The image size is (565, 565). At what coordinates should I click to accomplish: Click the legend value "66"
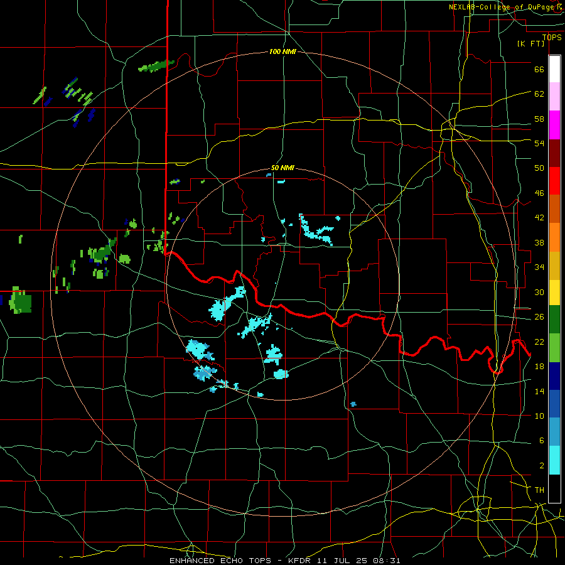click(x=539, y=70)
